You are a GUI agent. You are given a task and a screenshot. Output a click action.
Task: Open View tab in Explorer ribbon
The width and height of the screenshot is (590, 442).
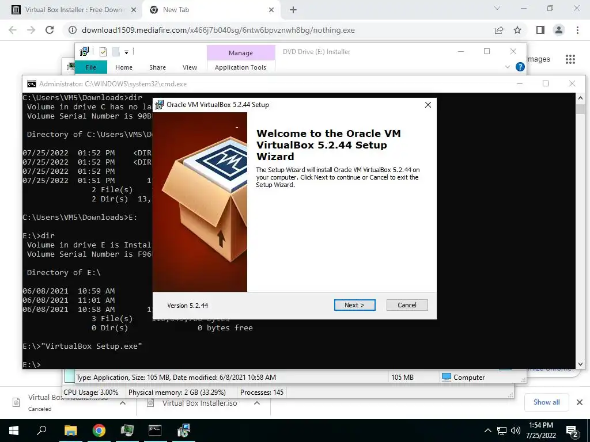tap(190, 67)
